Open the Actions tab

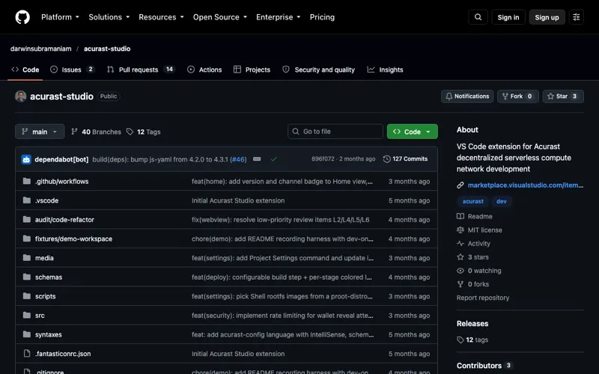[204, 70]
